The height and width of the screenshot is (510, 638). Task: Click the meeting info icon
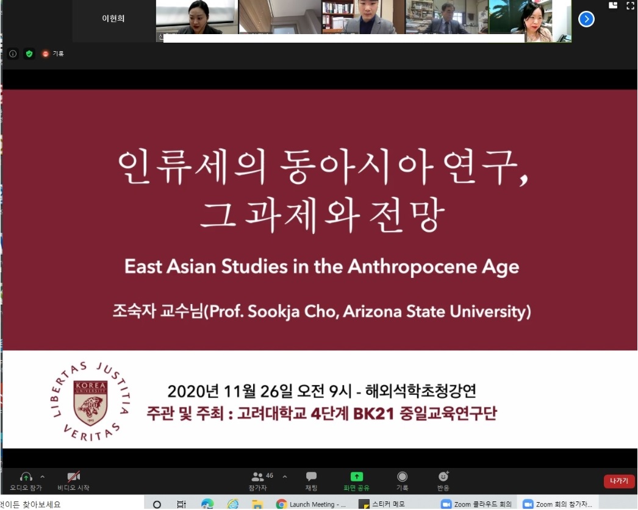click(13, 54)
